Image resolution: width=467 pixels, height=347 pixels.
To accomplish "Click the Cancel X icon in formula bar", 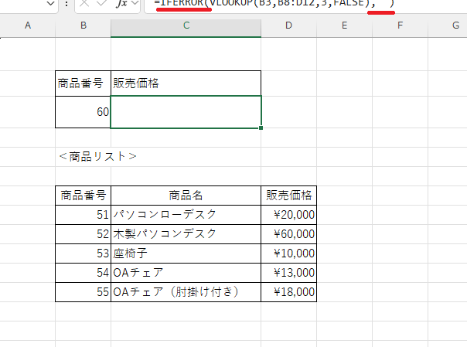I will tap(85, 4).
